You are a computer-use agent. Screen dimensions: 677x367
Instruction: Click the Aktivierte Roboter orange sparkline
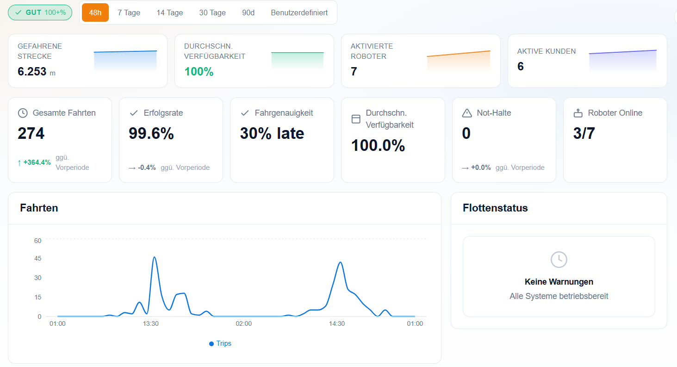coord(459,61)
